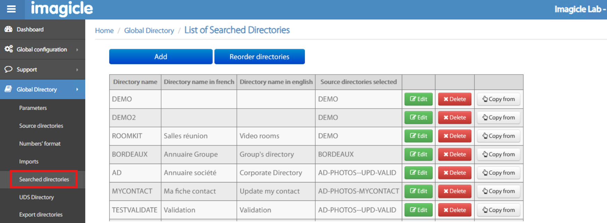The height and width of the screenshot is (223, 607).
Task: Click the Global configuration gears icon
Action: [x=9, y=49]
